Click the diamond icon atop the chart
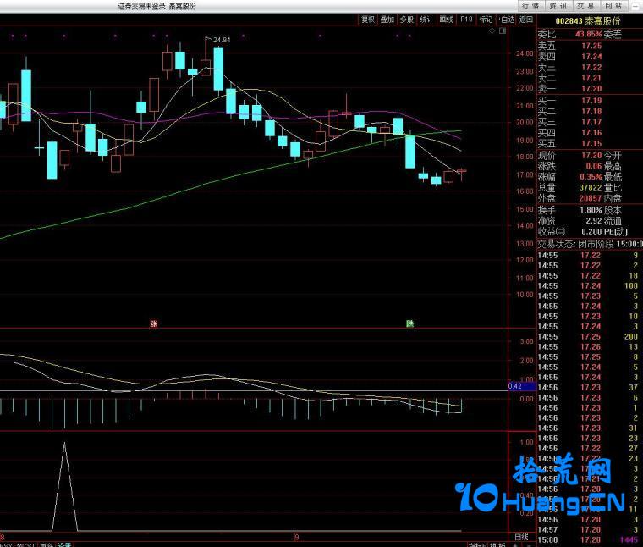The width and height of the screenshot is (643, 547). tap(492, 30)
